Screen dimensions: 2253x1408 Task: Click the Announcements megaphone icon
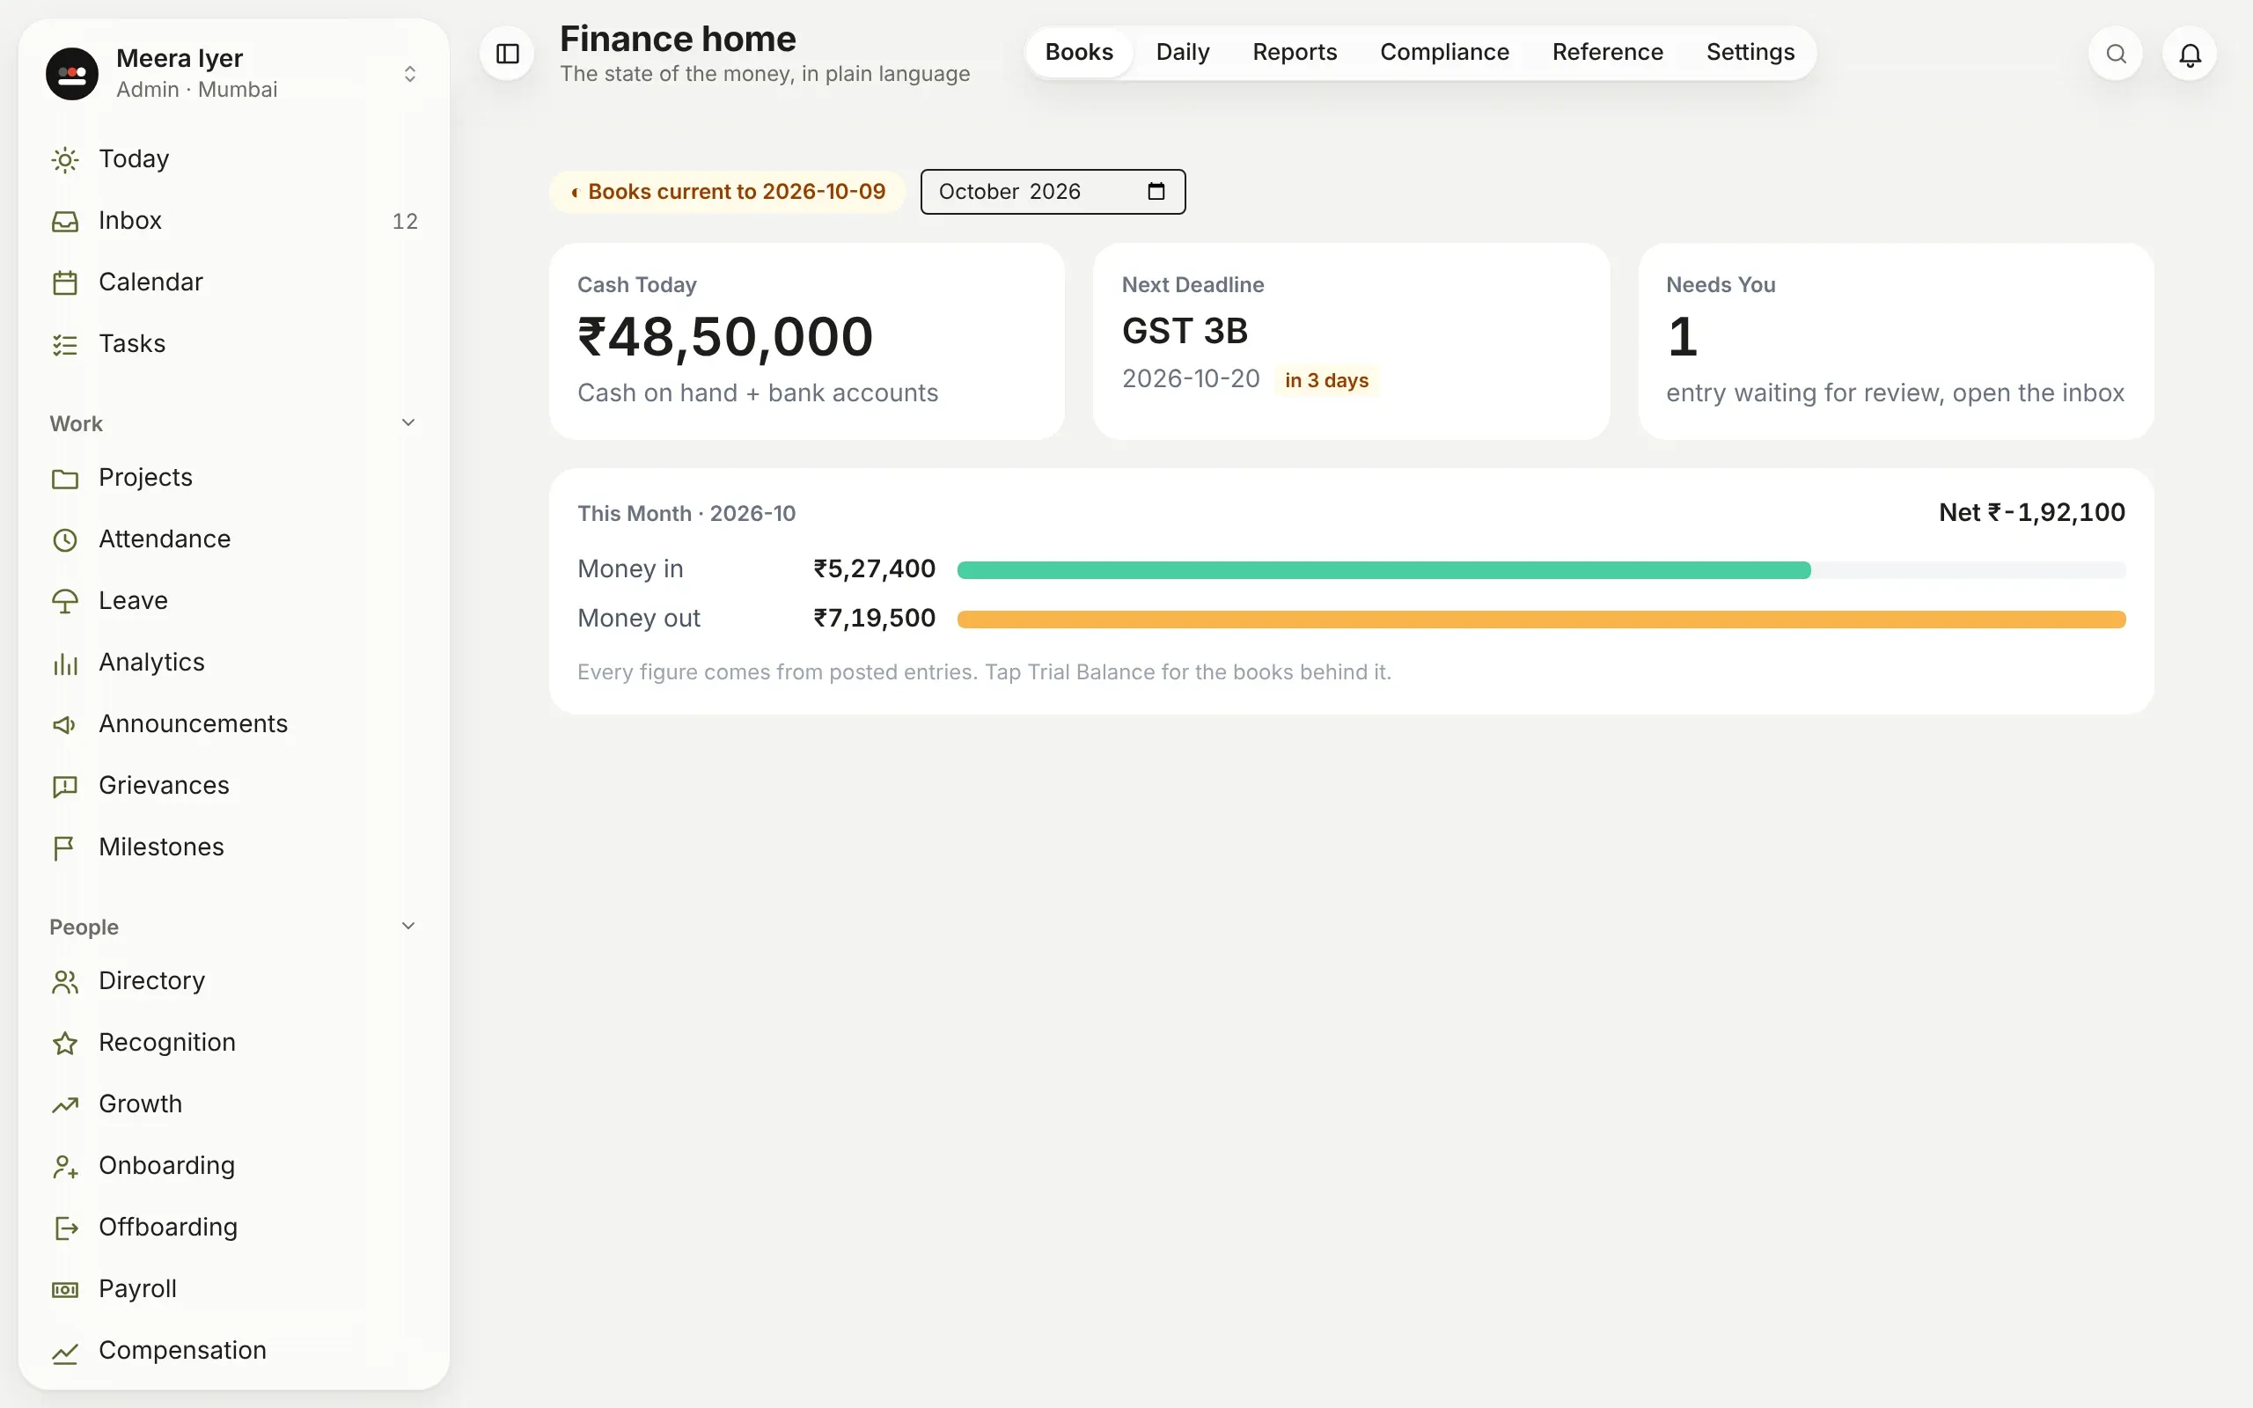pyautogui.click(x=65, y=723)
